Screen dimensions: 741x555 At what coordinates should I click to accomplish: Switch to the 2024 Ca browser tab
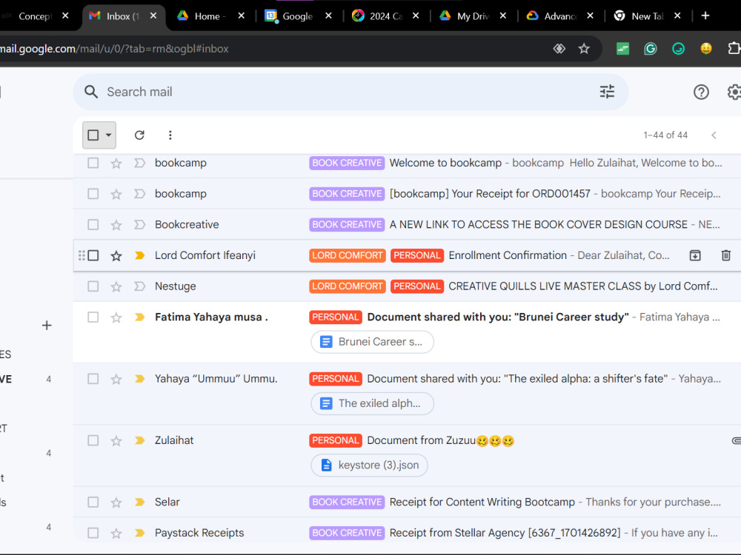[385, 16]
